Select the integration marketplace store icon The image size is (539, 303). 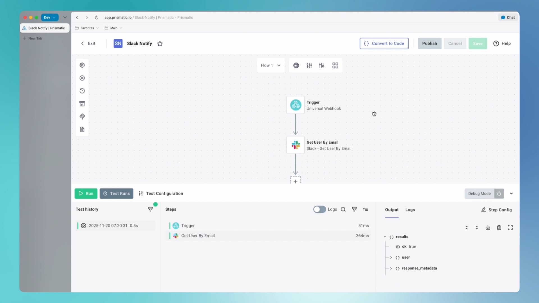click(82, 104)
